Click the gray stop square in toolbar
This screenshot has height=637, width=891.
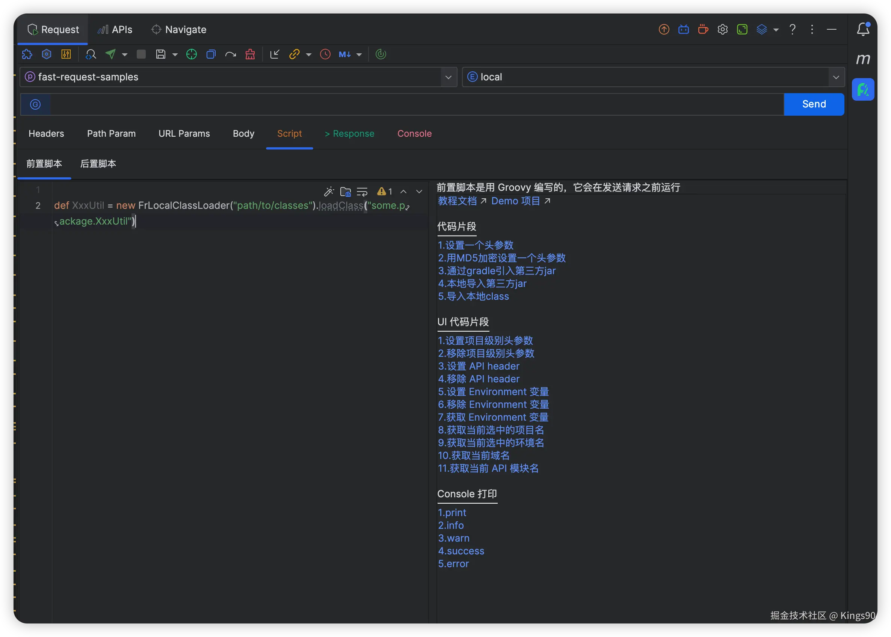[141, 54]
